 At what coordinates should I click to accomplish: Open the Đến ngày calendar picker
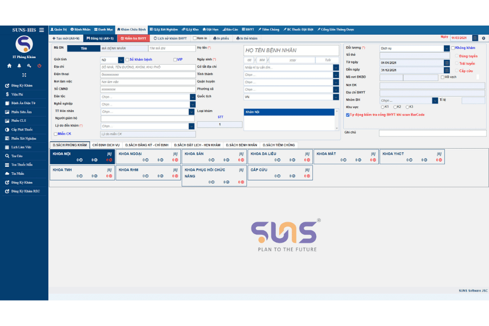[x=447, y=70]
